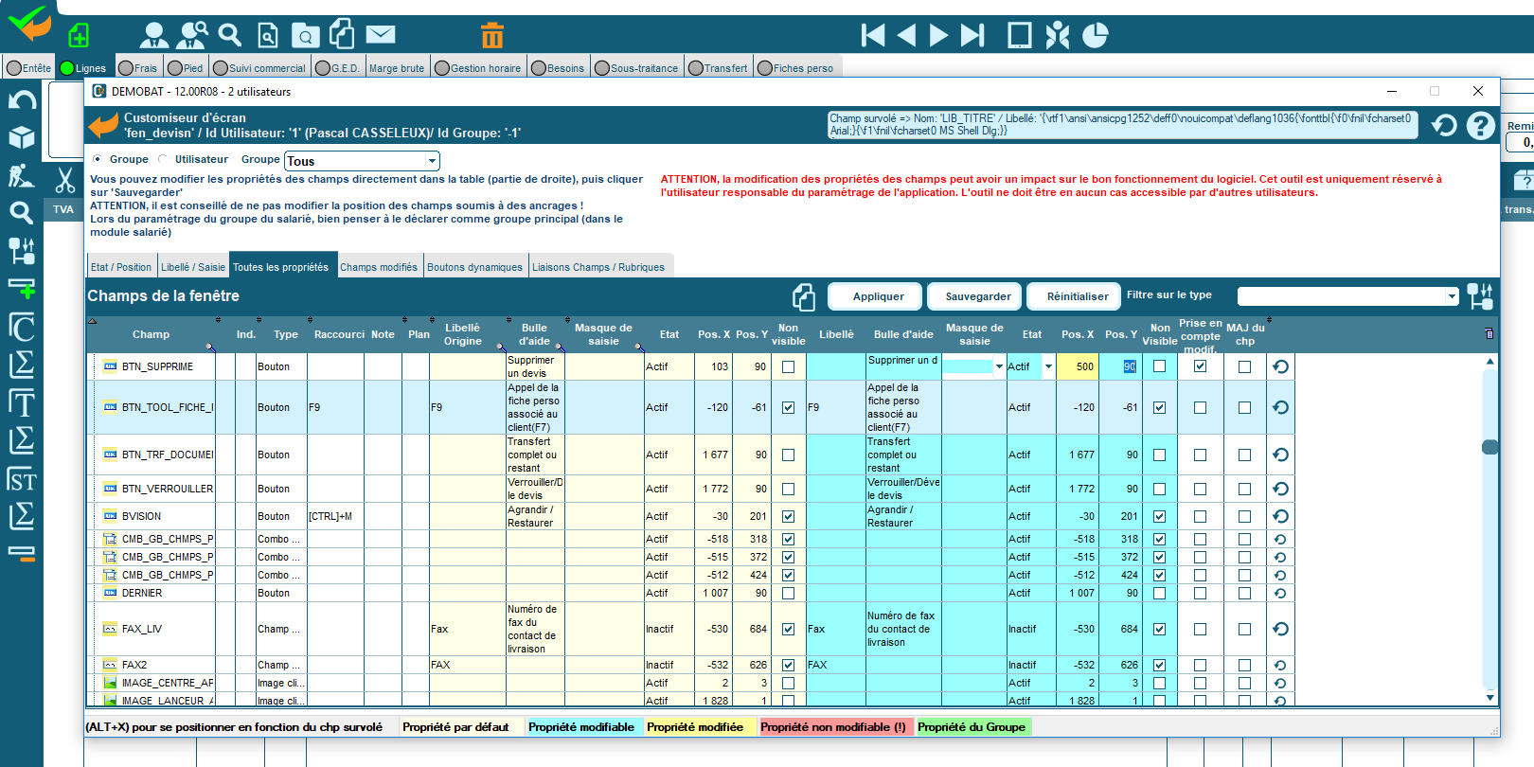Toggle Prise en compte modif for BTN_SUPPRIME
This screenshot has width=1534, height=767.
1200,366
